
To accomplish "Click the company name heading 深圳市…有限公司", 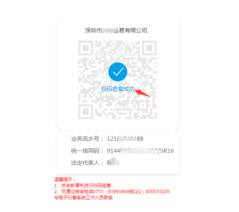I will 116,31.
